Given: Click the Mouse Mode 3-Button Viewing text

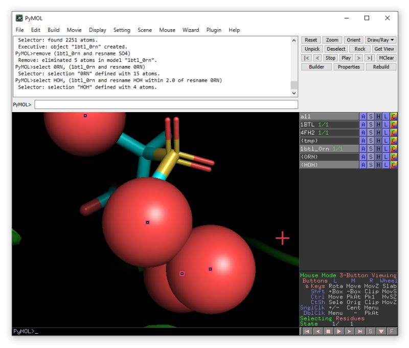Looking at the screenshot, I should click(x=348, y=275).
